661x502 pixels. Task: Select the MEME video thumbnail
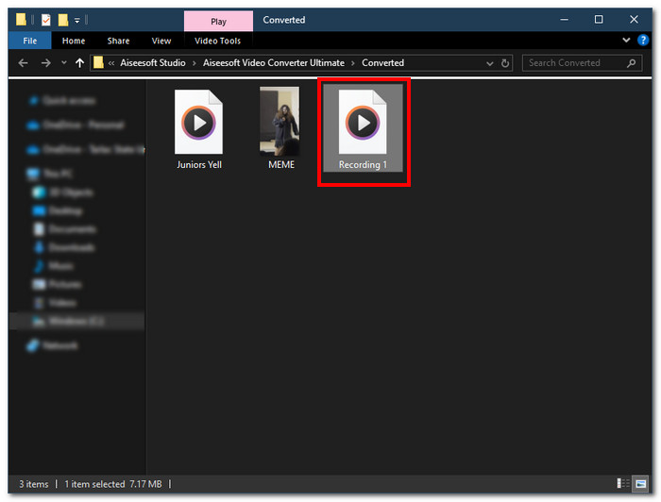point(280,122)
